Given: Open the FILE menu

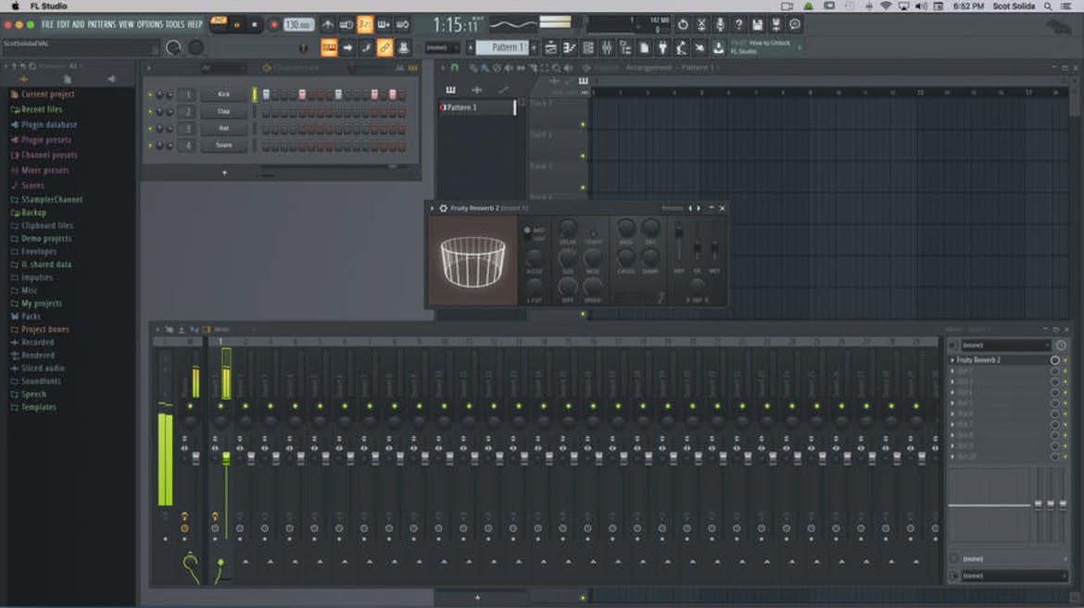Looking at the screenshot, I should [x=47, y=24].
